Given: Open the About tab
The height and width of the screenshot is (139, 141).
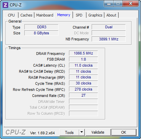Looking at the screenshot, I should [x=111, y=15].
